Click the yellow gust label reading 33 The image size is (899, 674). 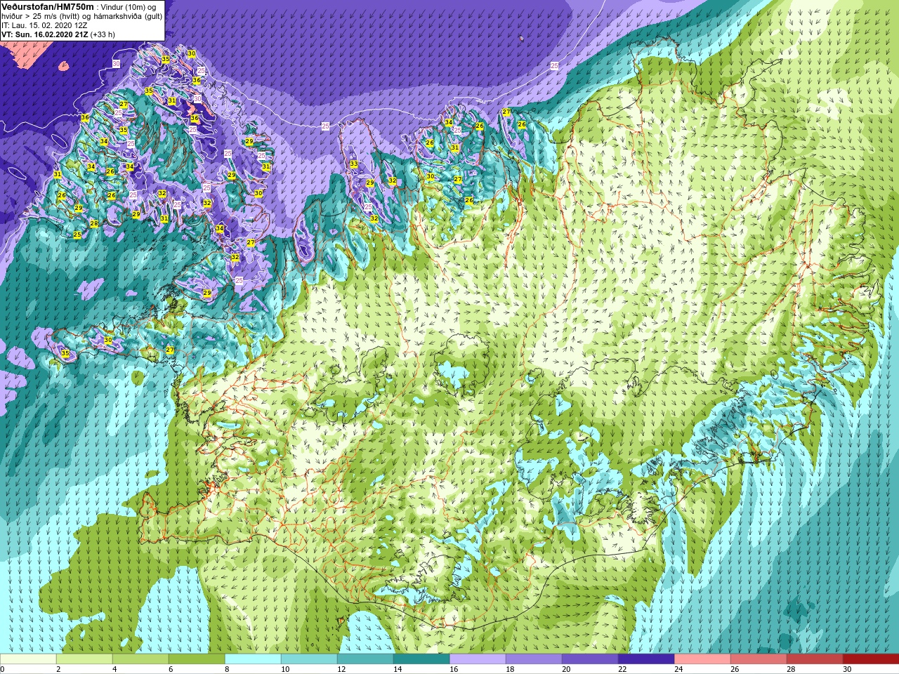point(354,164)
